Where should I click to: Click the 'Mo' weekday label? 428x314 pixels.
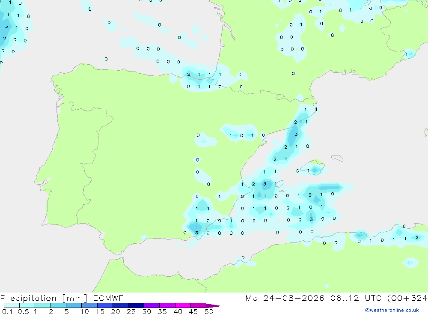251,298
